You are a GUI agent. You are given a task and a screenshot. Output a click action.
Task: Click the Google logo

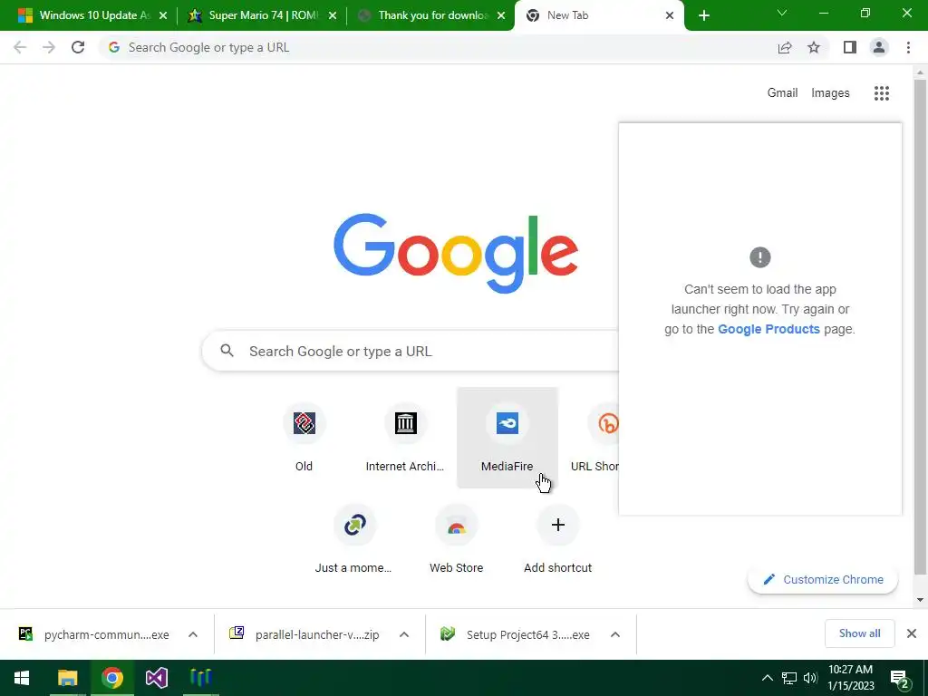click(x=456, y=254)
